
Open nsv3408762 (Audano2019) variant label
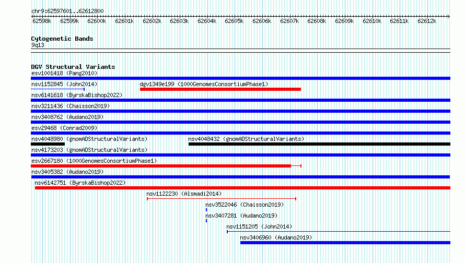67,117
